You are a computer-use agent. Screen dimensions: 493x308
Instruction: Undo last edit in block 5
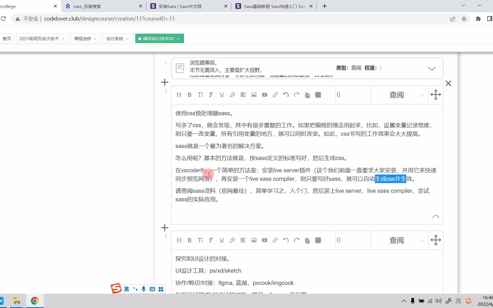[x=286, y=95]
